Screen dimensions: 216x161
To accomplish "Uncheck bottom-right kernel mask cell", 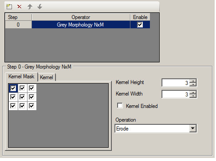I will click(x=31, y=106).
